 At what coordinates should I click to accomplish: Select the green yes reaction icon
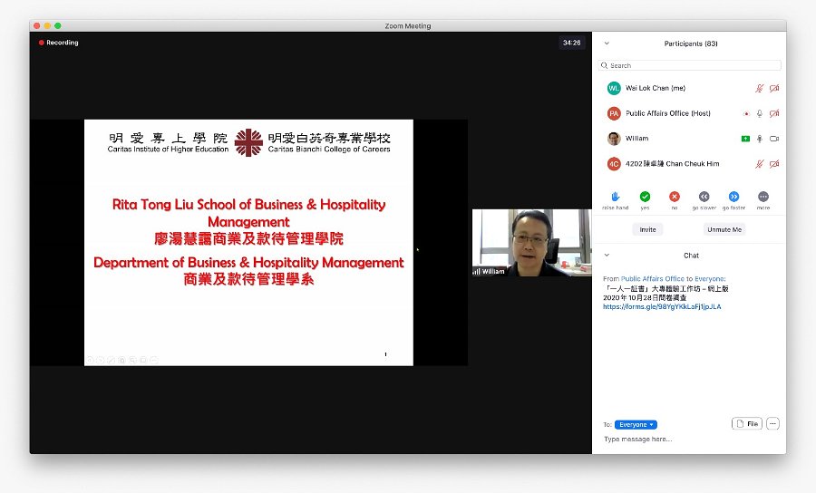pos(645,197)
